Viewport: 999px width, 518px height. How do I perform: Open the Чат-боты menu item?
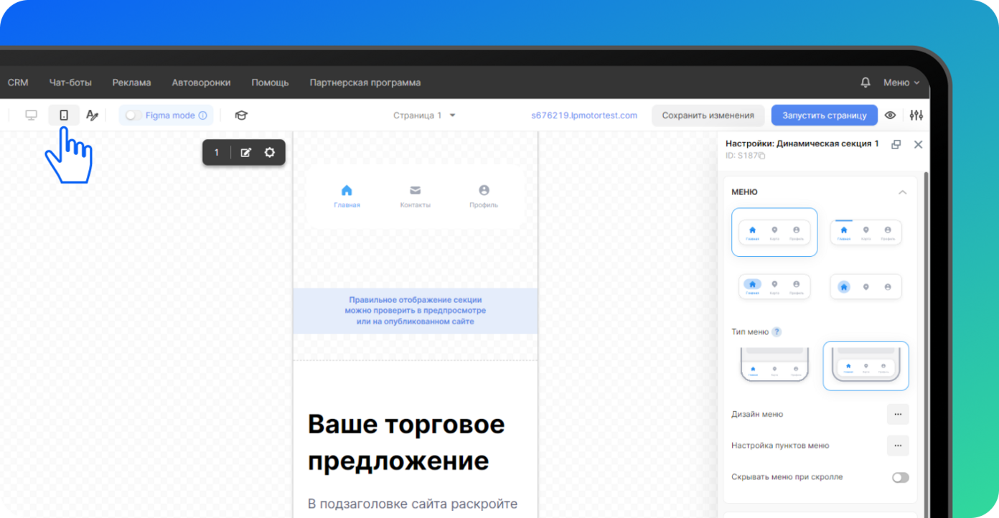click(x=70, y=83)
